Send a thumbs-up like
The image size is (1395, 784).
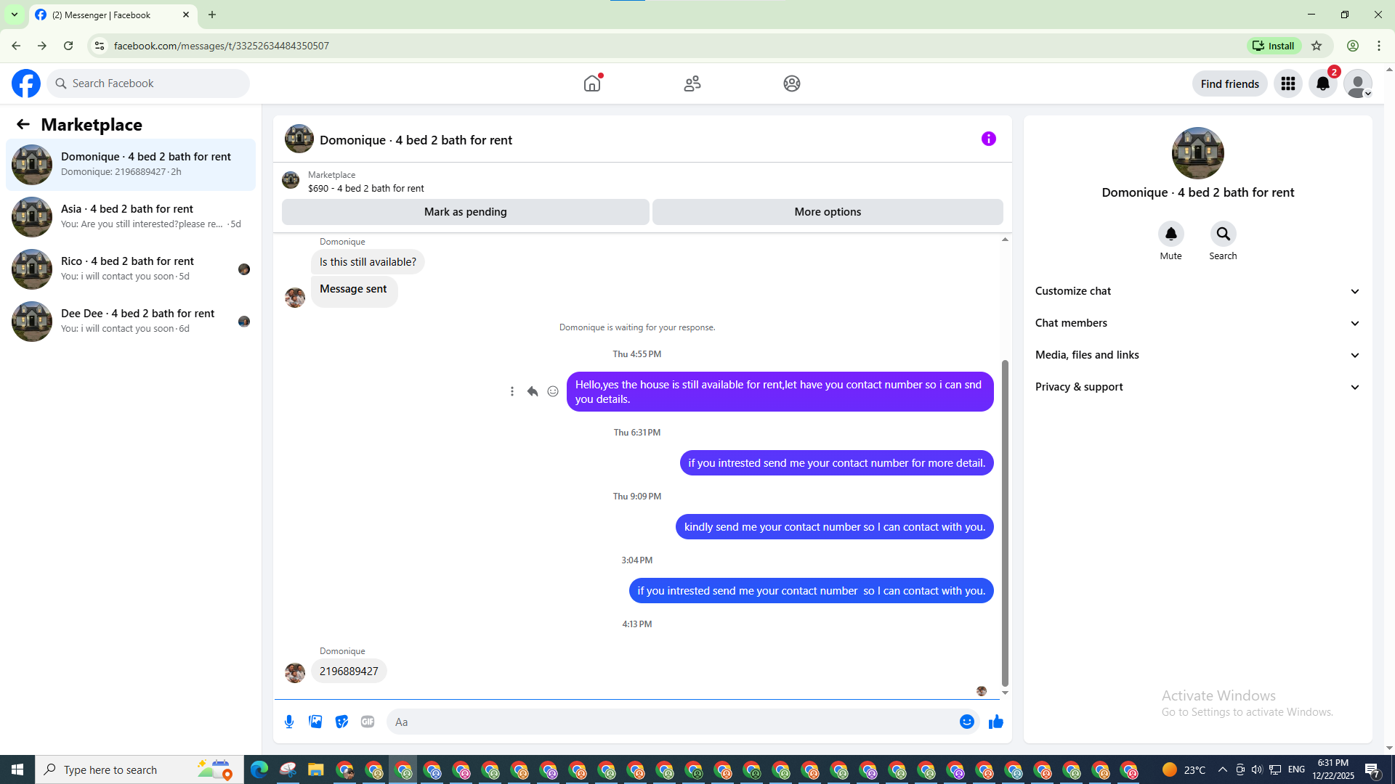click(x=995, y=722)
